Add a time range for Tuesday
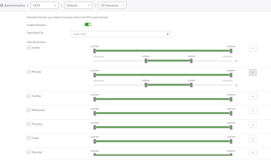Image resolution: width=271 pixels, height=162 pixels. tap(252, 97)
